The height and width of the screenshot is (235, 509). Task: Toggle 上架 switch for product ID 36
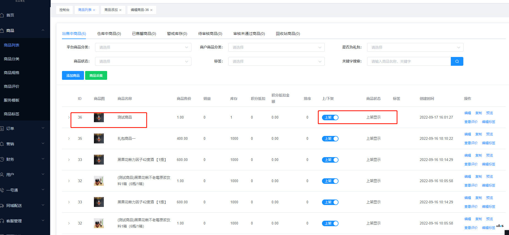click(x=330, y=117)
